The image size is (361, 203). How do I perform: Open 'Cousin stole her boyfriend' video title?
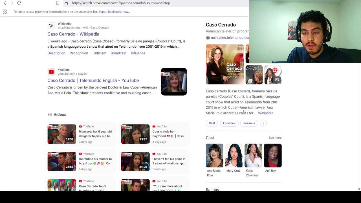[169, 134]
